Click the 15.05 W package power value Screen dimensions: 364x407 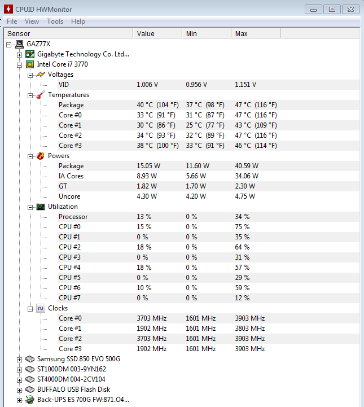coord(148,166)
